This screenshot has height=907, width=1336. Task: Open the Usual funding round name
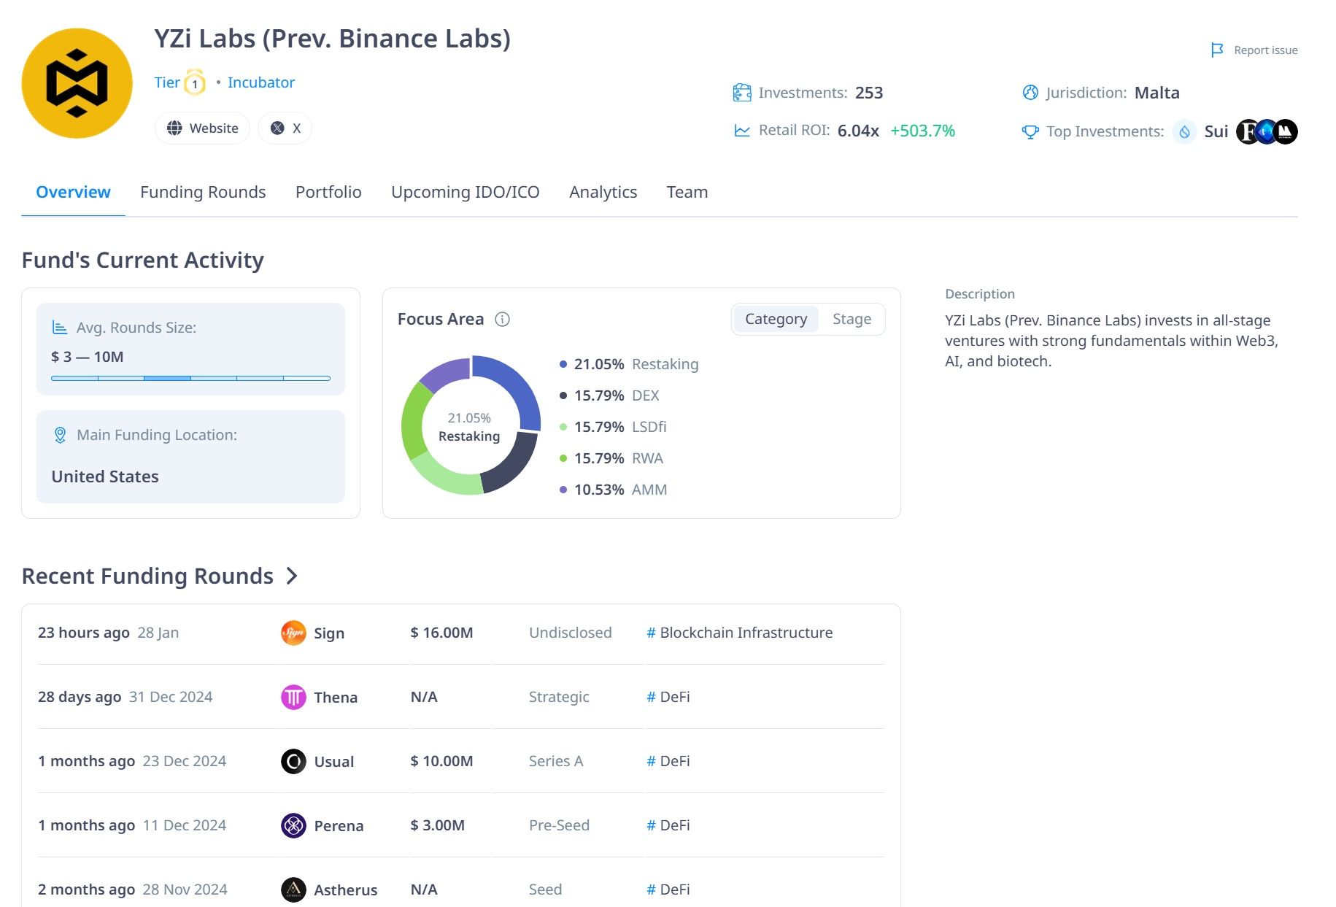pyautogui.click(x=333, y=762)
